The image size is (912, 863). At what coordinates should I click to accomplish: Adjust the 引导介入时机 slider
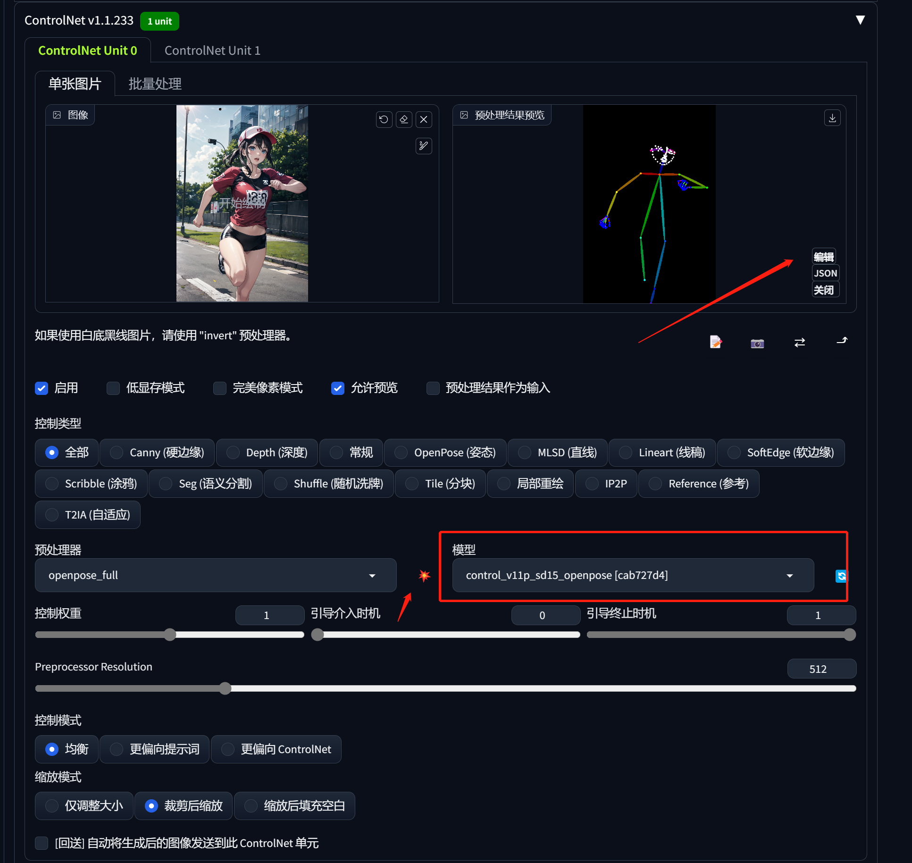coord(446,635)
